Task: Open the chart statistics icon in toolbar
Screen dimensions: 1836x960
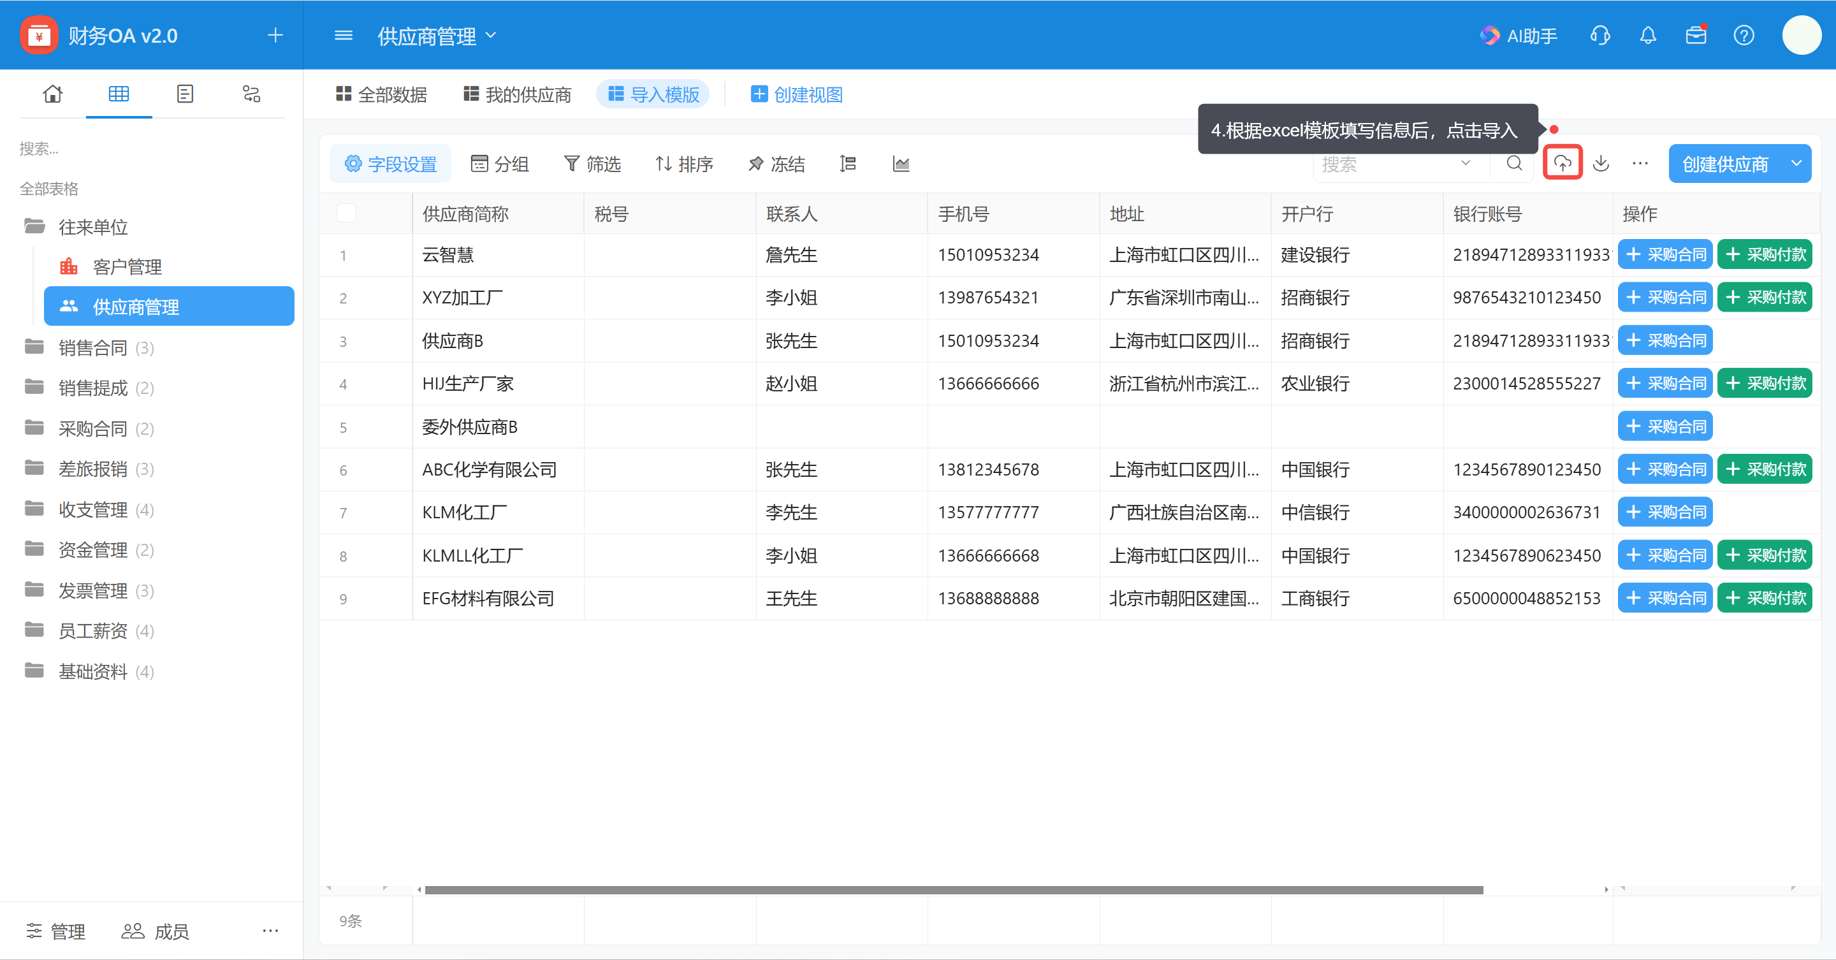Action: [x=901, y=164]
